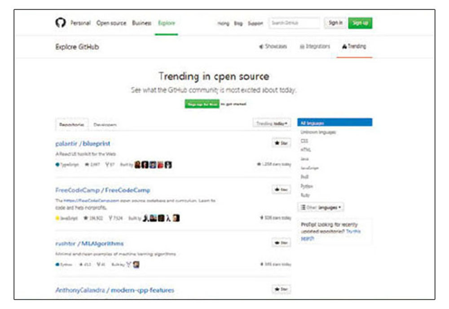Star the rushter / MLAlgorithms repository
Image resolution: width=449 pixels, height=309 pixels.
[281, 243]
